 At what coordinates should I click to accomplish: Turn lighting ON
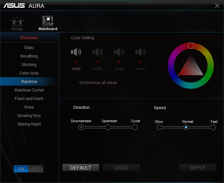pos(21,169)
